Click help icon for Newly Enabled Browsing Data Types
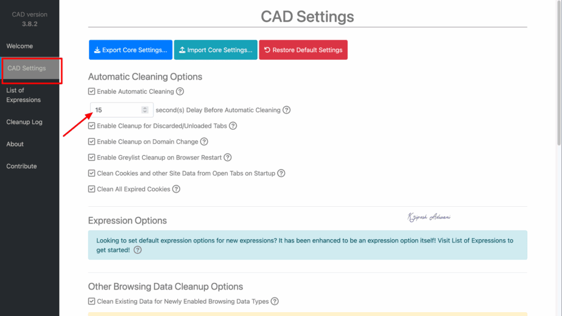This screenshot has height=316, width=562. (x=275, y=301)
